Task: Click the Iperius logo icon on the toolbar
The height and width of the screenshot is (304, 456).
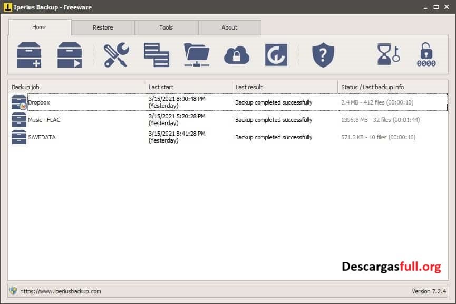Action: (276, 54)
